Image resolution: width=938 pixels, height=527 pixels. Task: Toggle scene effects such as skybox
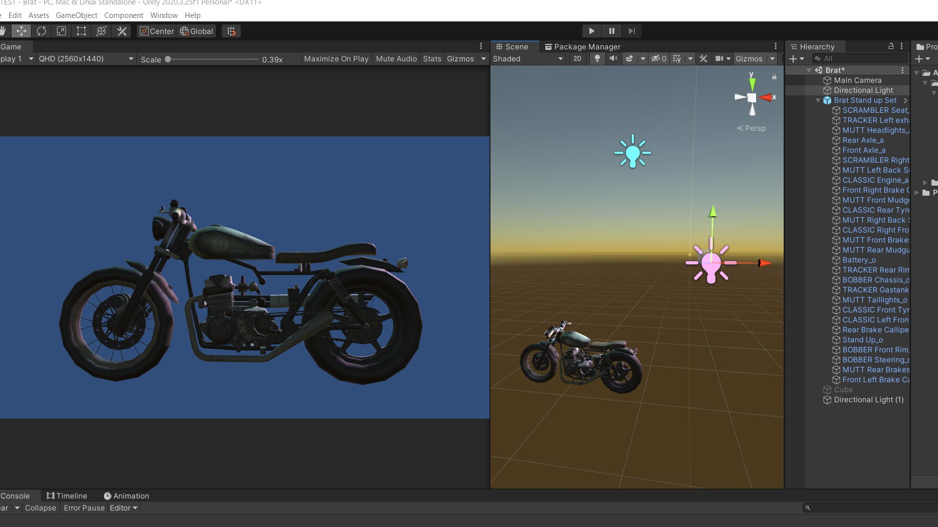(629, 58)
